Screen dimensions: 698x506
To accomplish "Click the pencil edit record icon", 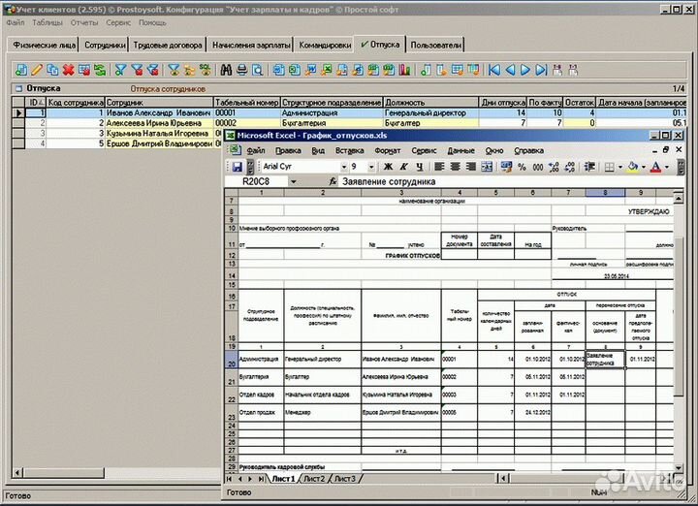I will point(37,70).
